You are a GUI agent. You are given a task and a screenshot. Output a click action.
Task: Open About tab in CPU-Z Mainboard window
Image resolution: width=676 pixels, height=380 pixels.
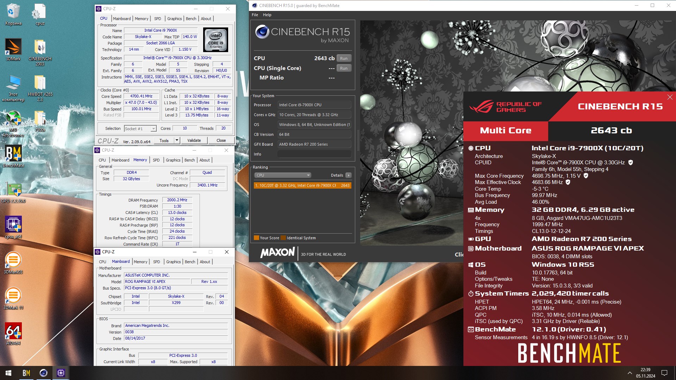click(x=205, y=262)
